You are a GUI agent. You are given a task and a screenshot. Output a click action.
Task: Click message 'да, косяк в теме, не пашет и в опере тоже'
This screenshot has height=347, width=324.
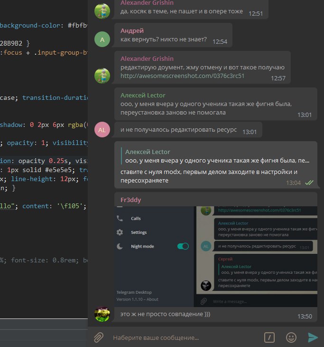pos(182,11)
